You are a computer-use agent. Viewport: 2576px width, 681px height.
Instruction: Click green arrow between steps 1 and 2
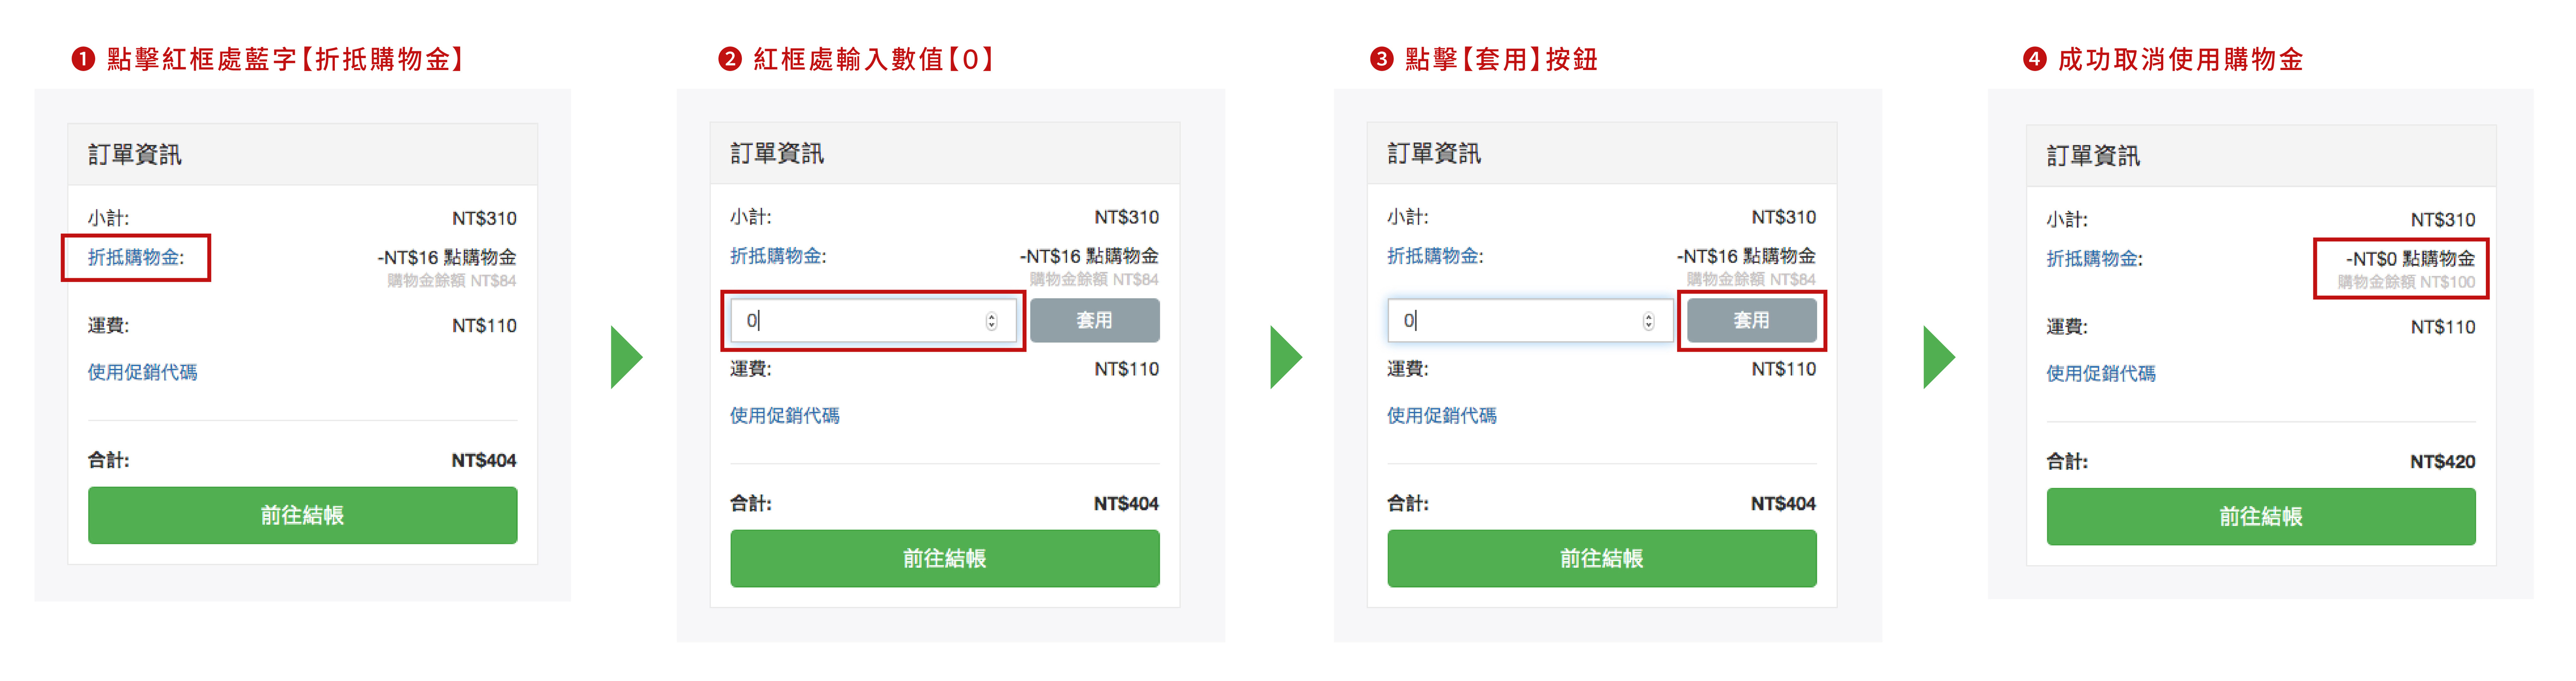pos(626,357)
